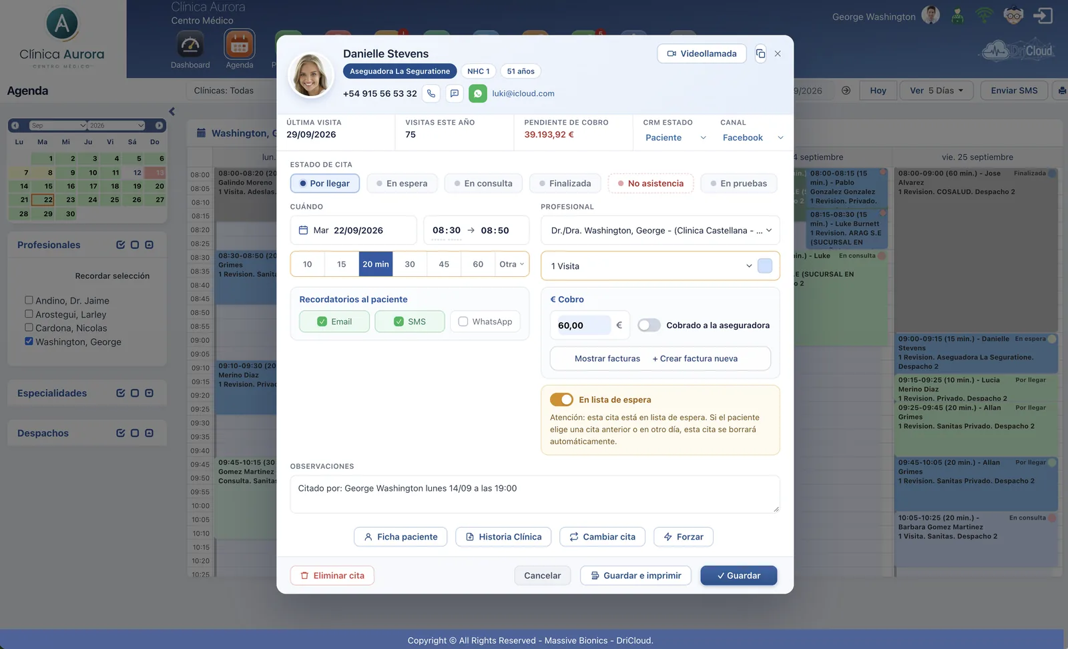Close the Danielle Stevens appointment dialog
This screenshot has height=649, width=1068.
pos(778,53)
